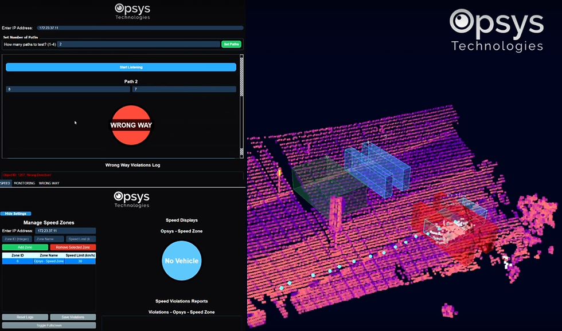This screenshot has width=562, height=331.
Task: Click the 'Wrong Way Violations Log' heading
Action: pyautogui.click(x=132, y=165)
